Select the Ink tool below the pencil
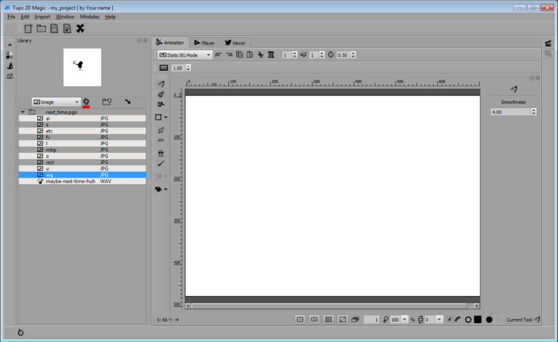The height and width of the screenshot is (342, 558). 161,94
